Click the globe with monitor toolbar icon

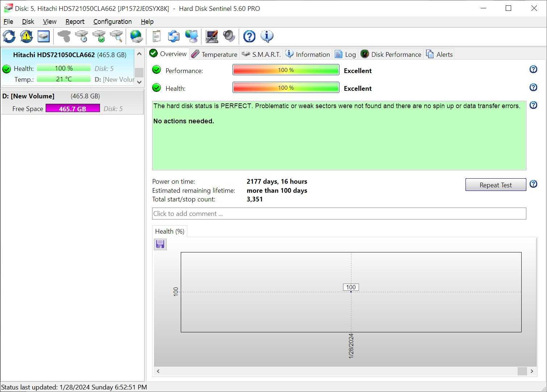pos(192,36)
